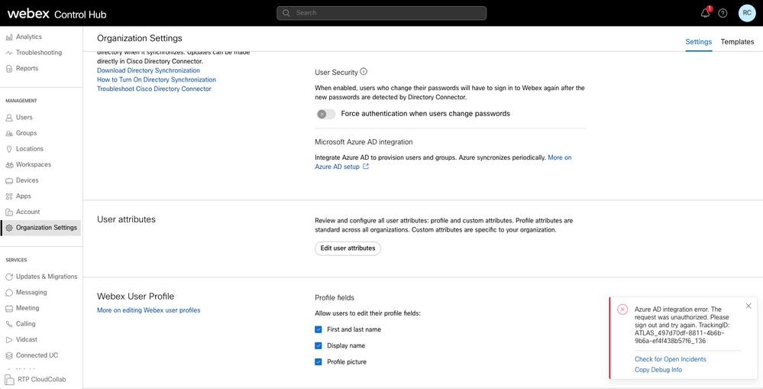Click the RTP CloudCollab organization icon
Image resolution: width=763 pixels, height=389 pixels.
click(x=9, y=379)
